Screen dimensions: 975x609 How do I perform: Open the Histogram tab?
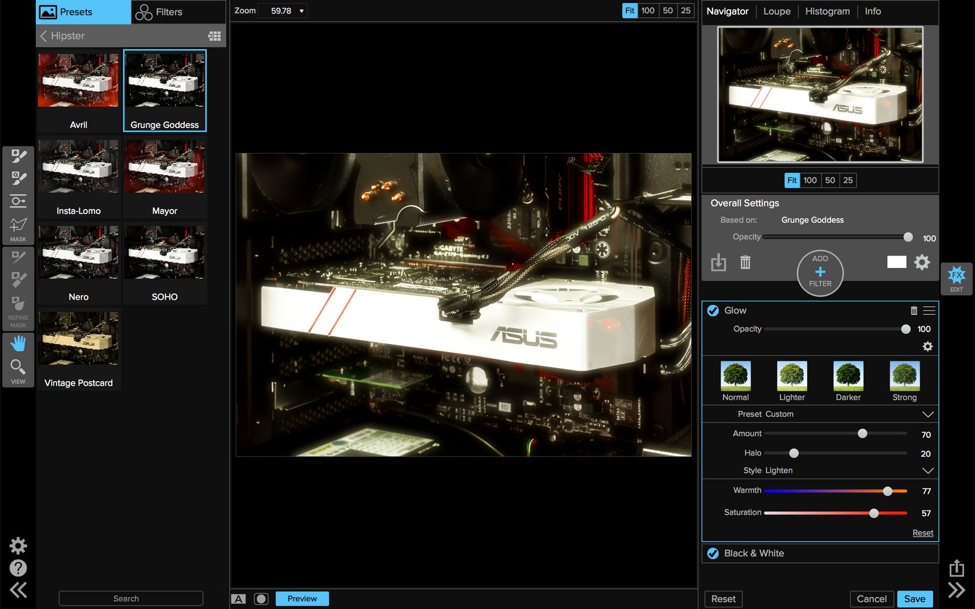[827, 11]
